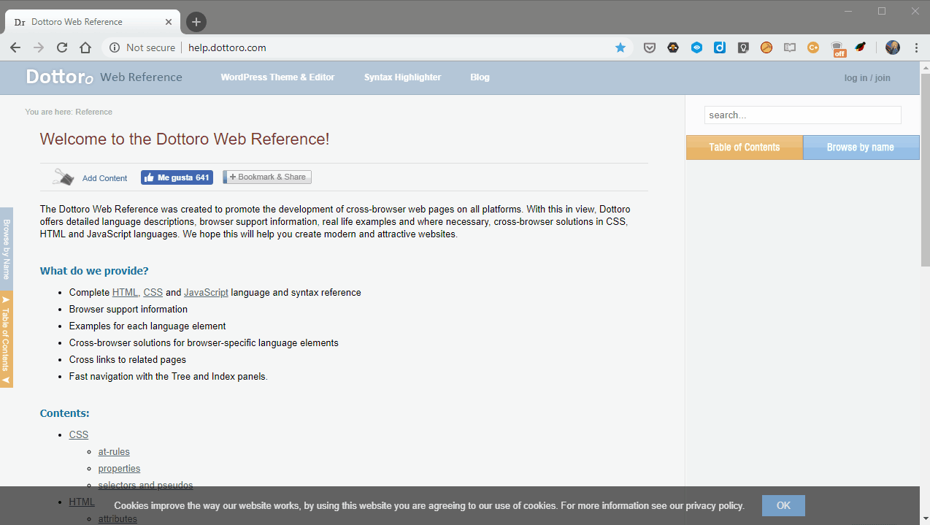Open a new browser tab
The image size is (930, 525).
click(x=196, y=22)
